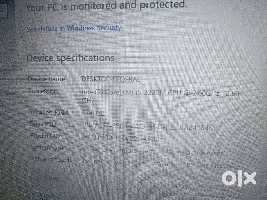The height and width of the screenshot is (200, 267).
Task: Click the Processor label
Action: [x=42, y=91]
